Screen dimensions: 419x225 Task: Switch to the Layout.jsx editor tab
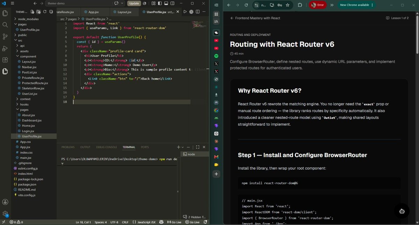tap(124, 12)
